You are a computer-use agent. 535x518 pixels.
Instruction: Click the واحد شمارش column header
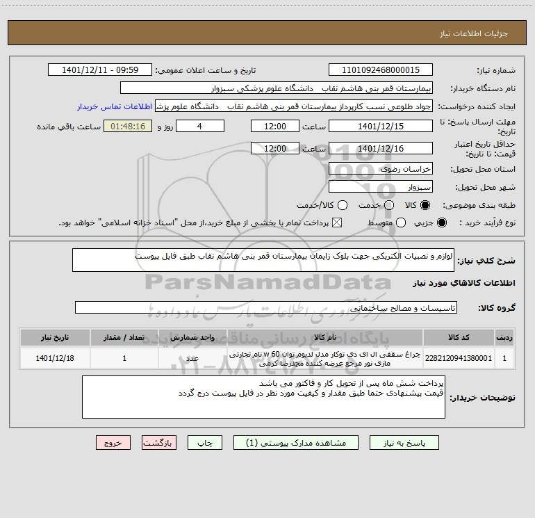click(192, 337)
